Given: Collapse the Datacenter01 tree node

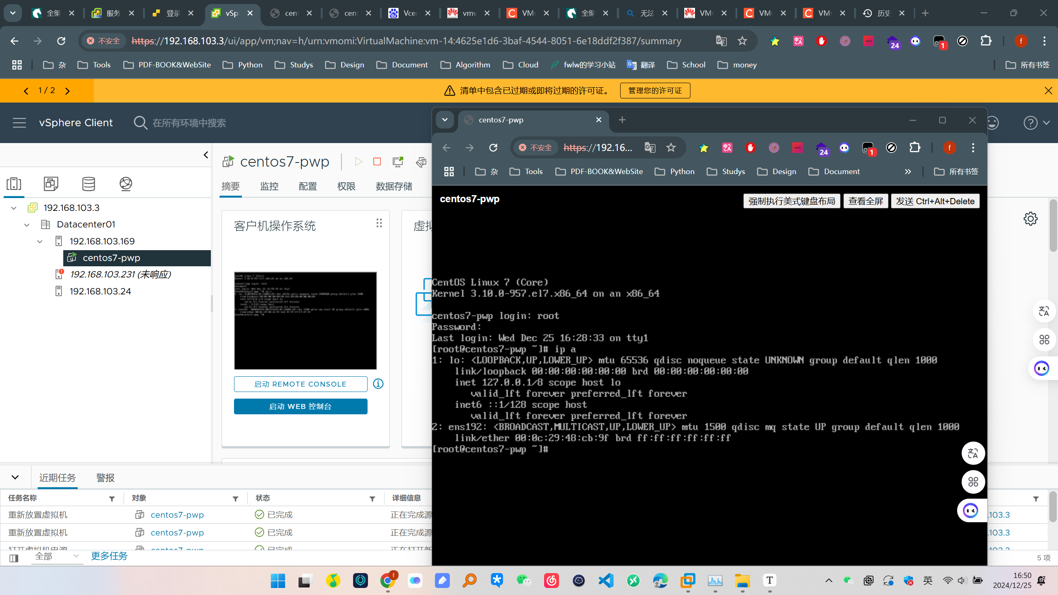Looking at the screenshot, I should 27,225.
